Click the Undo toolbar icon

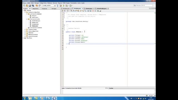coord(37,6)
